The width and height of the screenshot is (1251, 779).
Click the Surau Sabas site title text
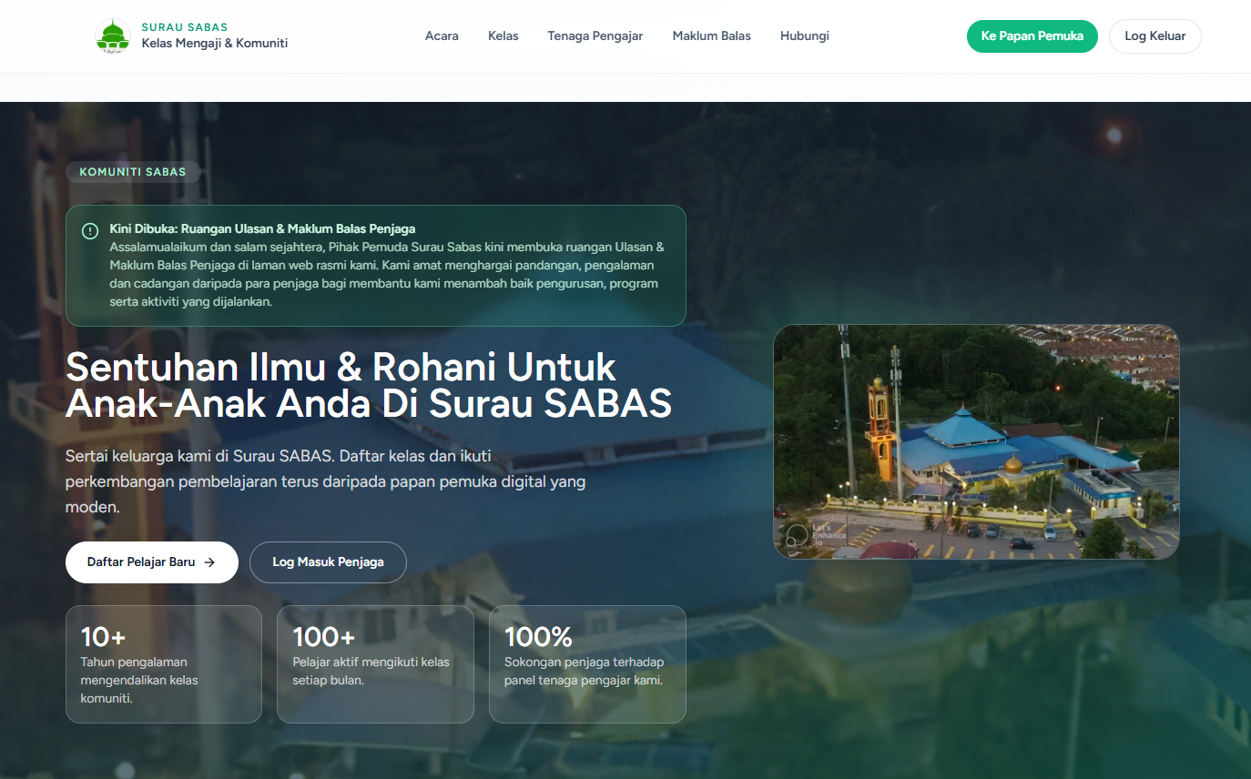(x=185, y=27)
